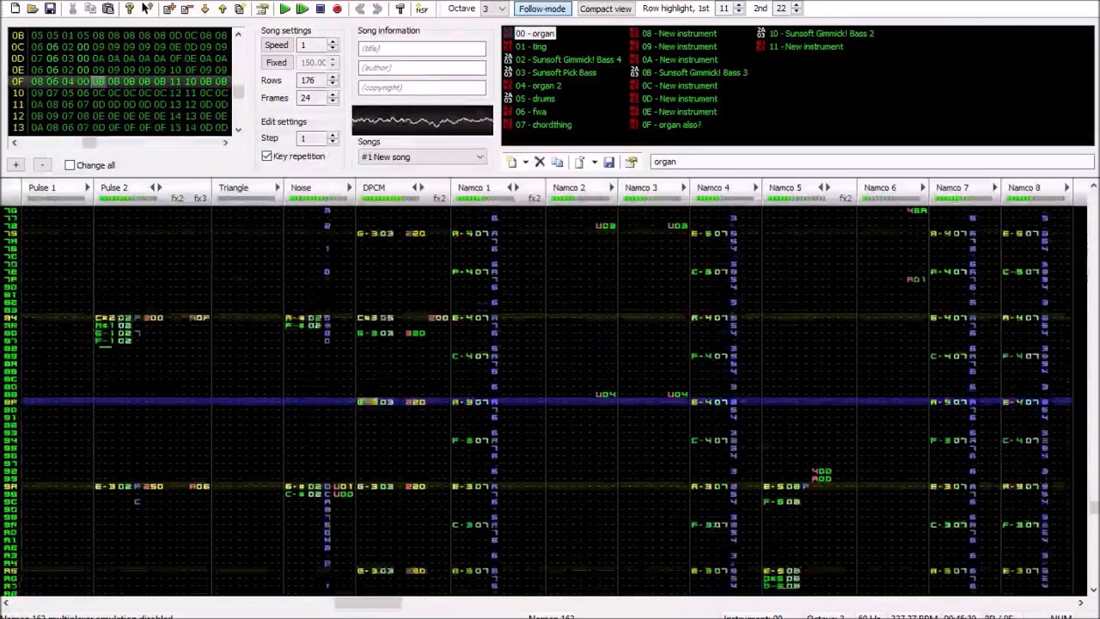Open new instrument type dropdown arrow
Screen dimensions: 1100x619
(525, 162)
